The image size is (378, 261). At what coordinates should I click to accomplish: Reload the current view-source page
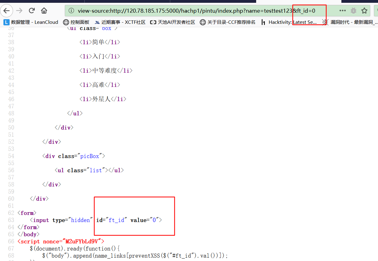point(32,11)
